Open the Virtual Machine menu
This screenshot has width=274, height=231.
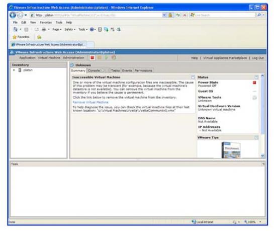[49, 58]
